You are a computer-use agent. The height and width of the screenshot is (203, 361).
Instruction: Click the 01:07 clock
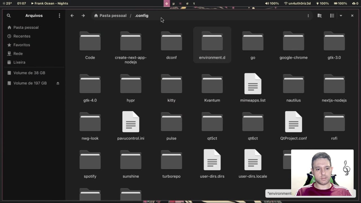pyautogui.click(x=21, y=3)
